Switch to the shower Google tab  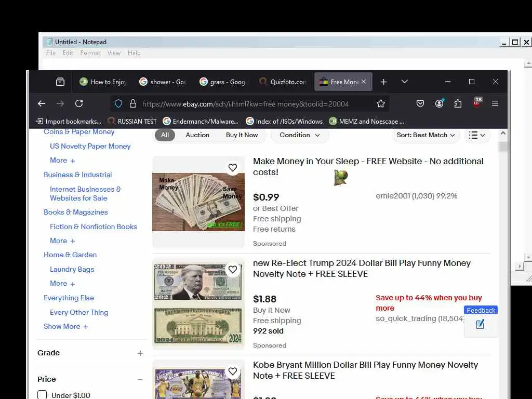point(163,82)
